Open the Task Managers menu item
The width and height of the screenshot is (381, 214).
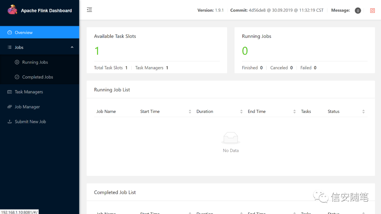click(x=40, y=92)
